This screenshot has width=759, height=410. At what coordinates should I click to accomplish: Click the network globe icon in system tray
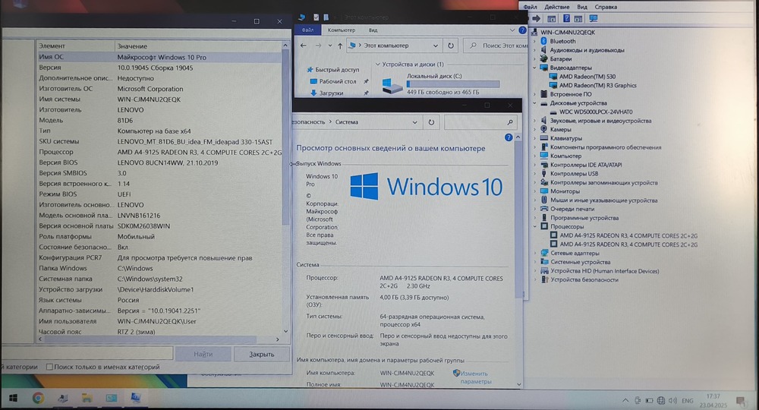(661, 401)
